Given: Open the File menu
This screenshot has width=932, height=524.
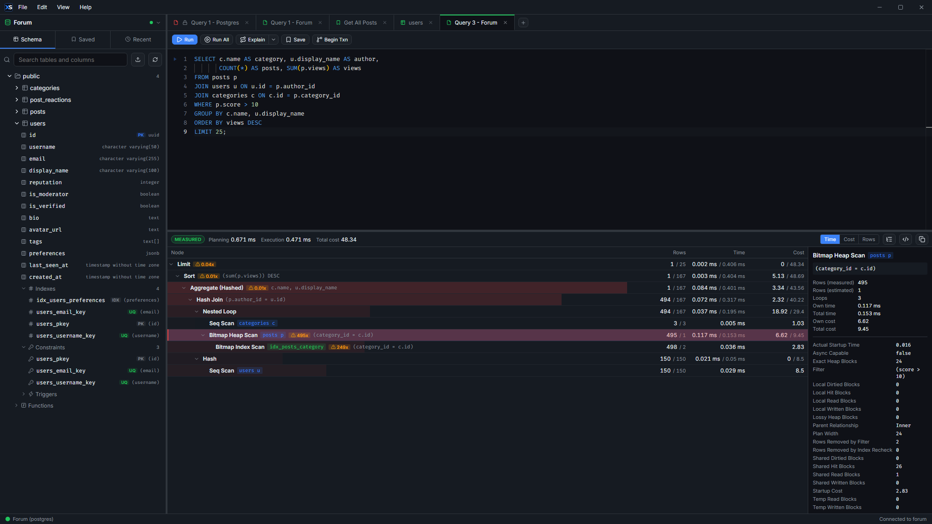Looking at the screenshot, I should [23, 7].
